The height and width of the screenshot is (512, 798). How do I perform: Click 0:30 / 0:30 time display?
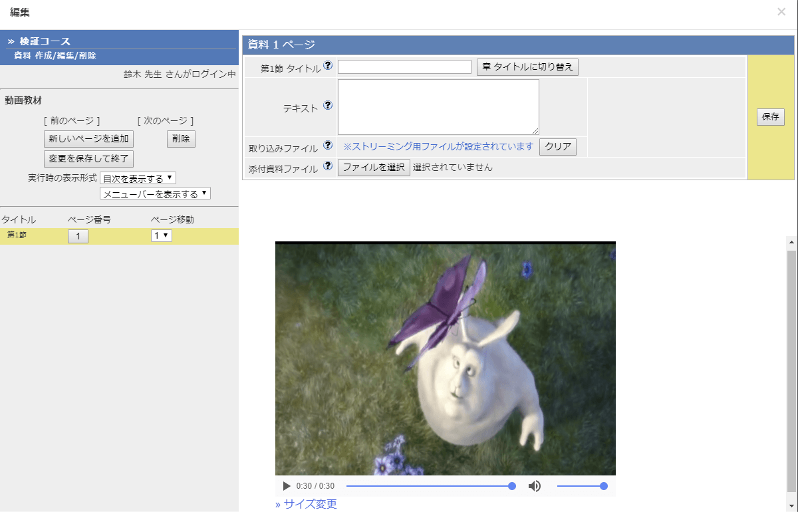[x=315, y=486]
